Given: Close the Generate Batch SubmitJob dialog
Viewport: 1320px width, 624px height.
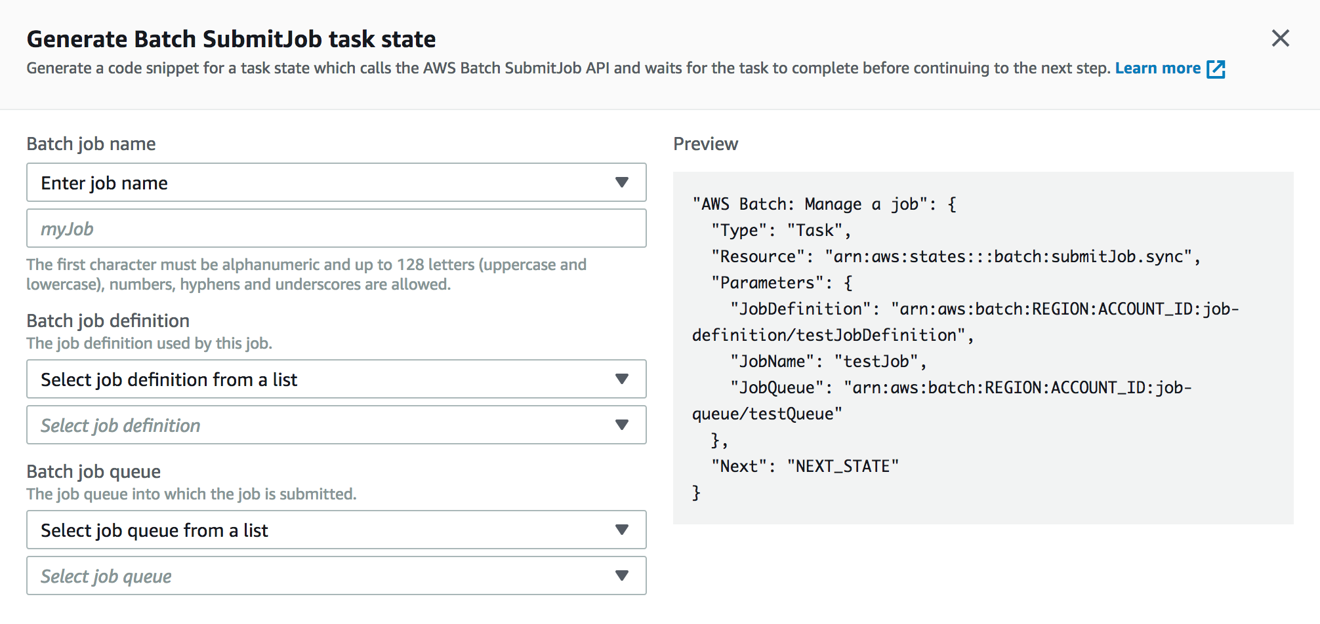Looking at the screenshot, I should click(1280, 39).
